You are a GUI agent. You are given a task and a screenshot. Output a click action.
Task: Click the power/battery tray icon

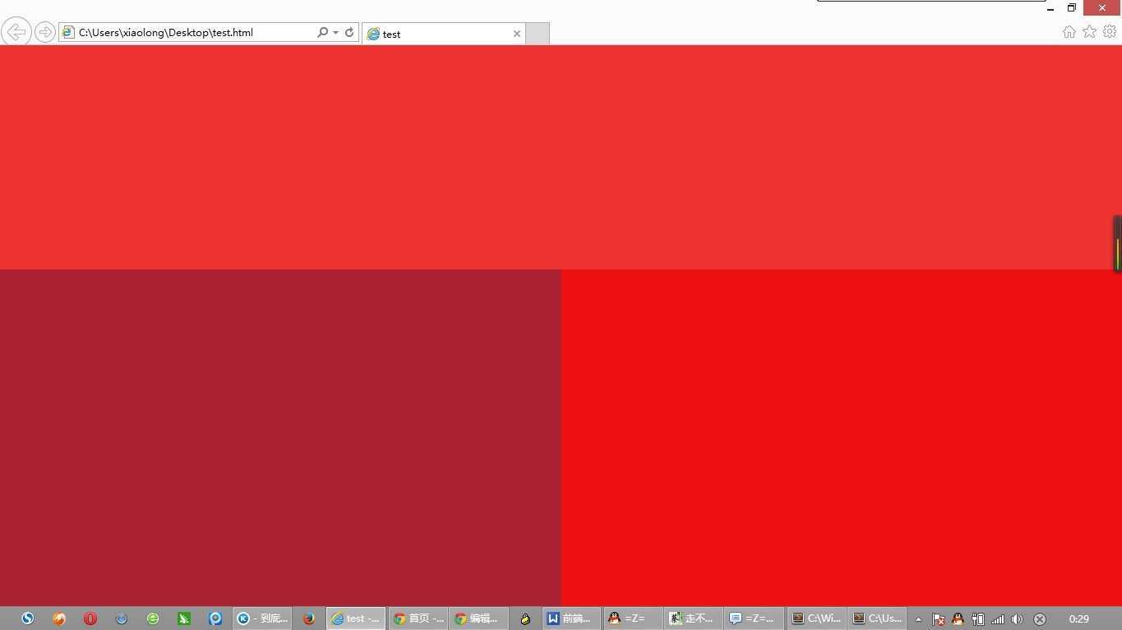pyautogui.click(x=977, y=619)
